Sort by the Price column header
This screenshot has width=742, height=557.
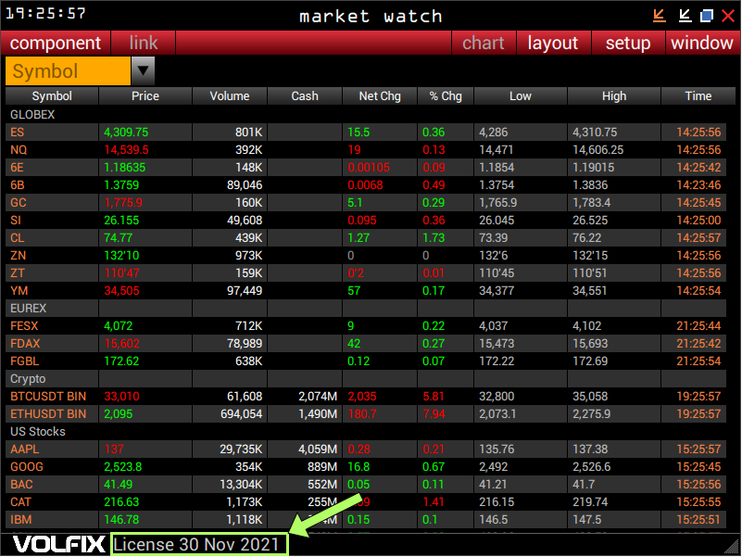click(145, 96)
